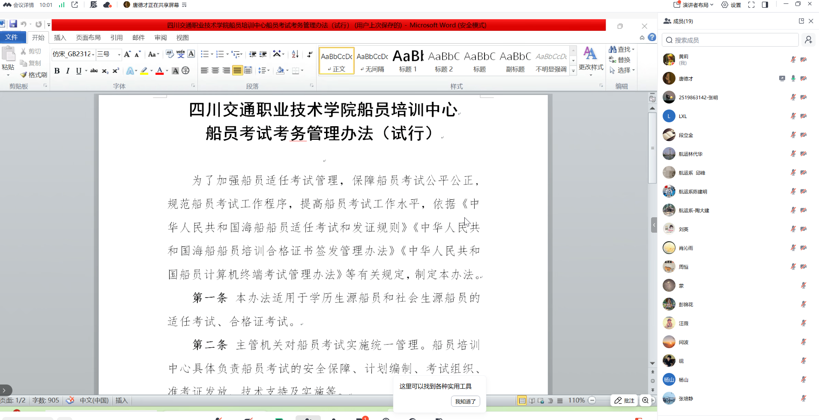
Task: Toggle bold formatting
Action: pos(57,71)
